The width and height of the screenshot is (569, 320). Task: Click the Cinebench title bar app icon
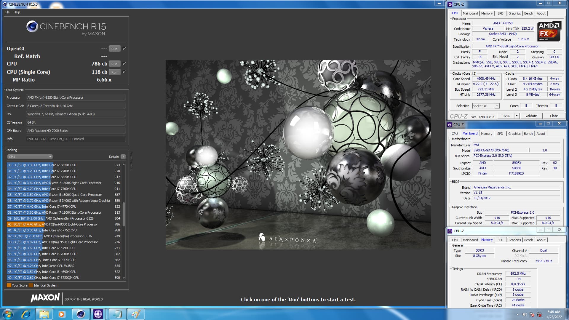click(5, 4)
